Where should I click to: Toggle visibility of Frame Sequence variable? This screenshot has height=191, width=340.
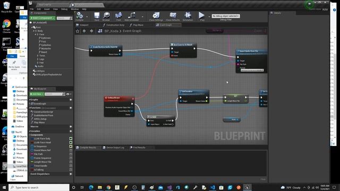pyautogui.click(x=71, y=158)
